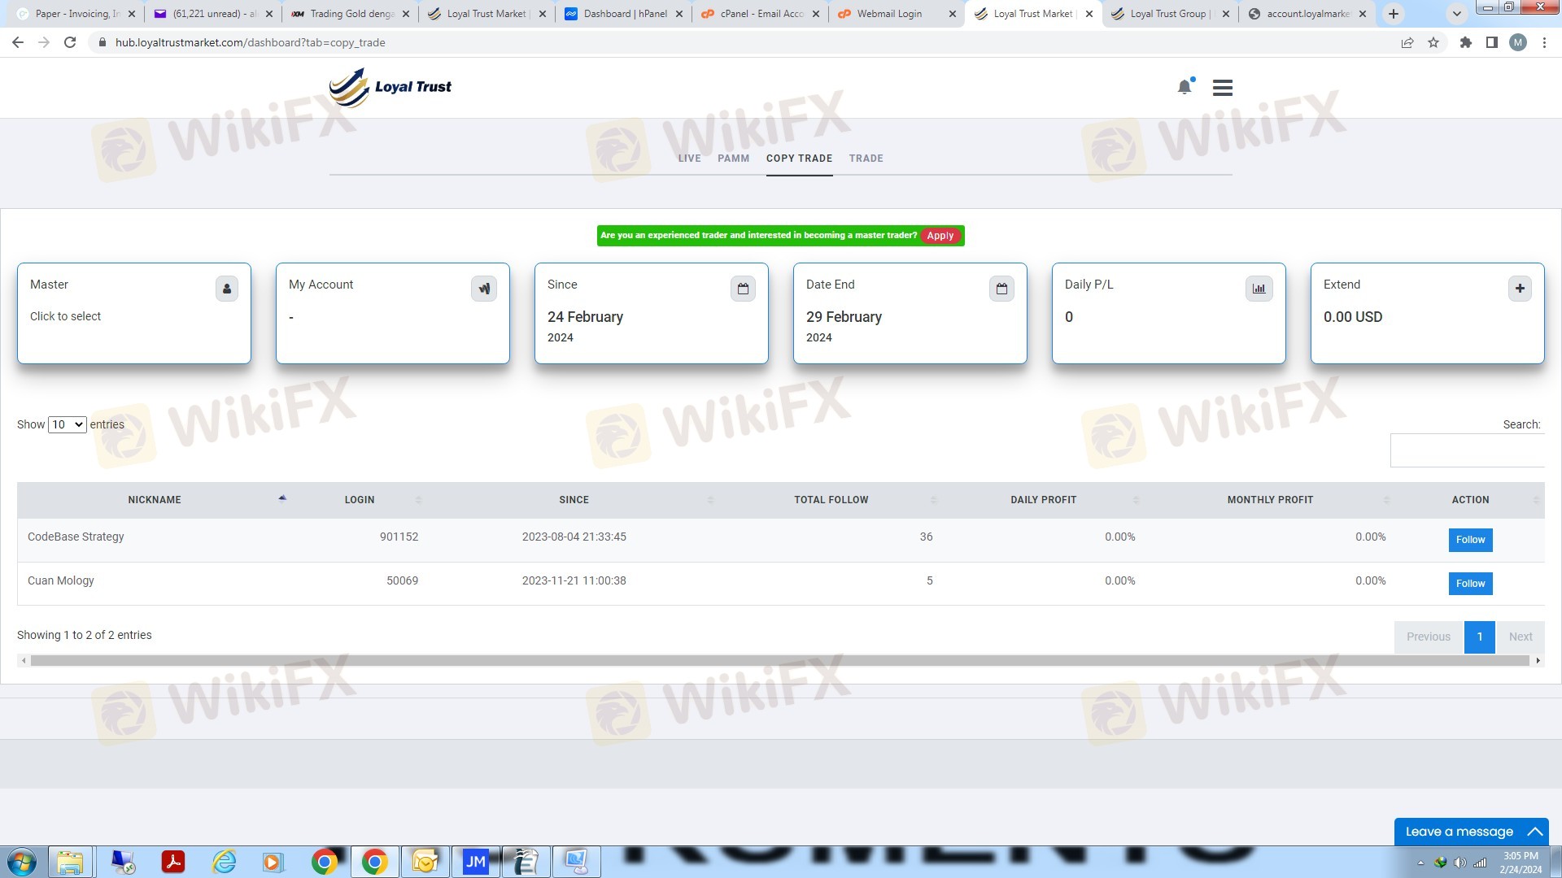
Task: Click the table's horizontal scrollbar
Action: 780,661
